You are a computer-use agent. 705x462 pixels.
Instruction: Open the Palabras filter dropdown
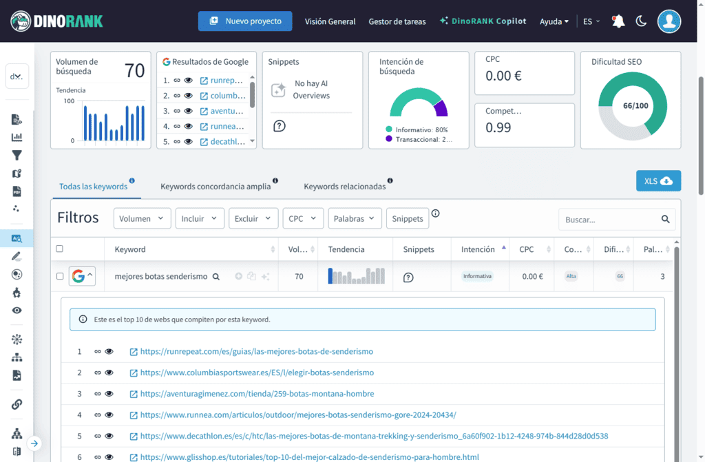point(355,218)
